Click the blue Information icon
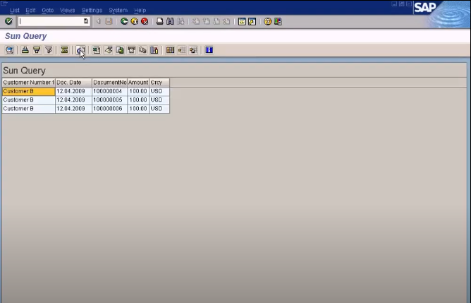Screen dimensions: 471x303 tap(209, 50)
